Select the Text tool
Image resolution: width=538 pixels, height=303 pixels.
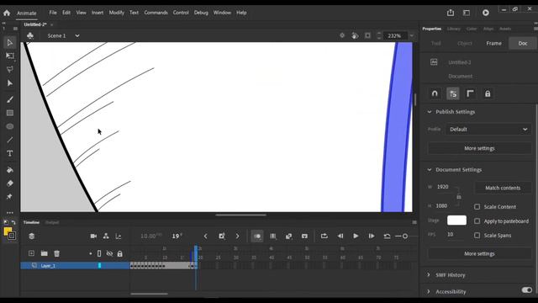(9, 153)
